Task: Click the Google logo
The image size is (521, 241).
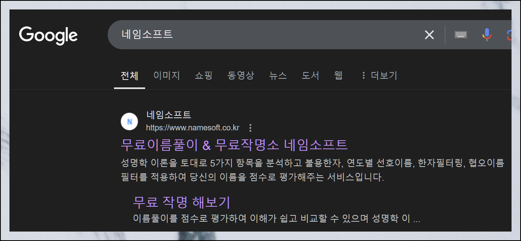Action: pyautogui.click(x=48, y=35)
